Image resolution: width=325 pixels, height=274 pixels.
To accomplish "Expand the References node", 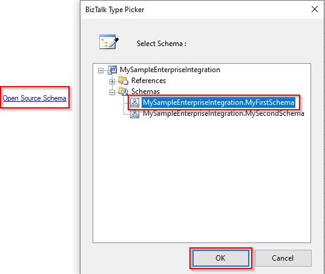I will 112,82.
